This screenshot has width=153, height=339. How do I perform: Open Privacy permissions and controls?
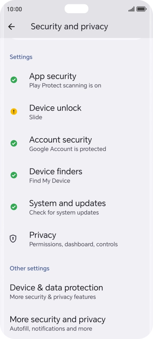pos(76,239)
